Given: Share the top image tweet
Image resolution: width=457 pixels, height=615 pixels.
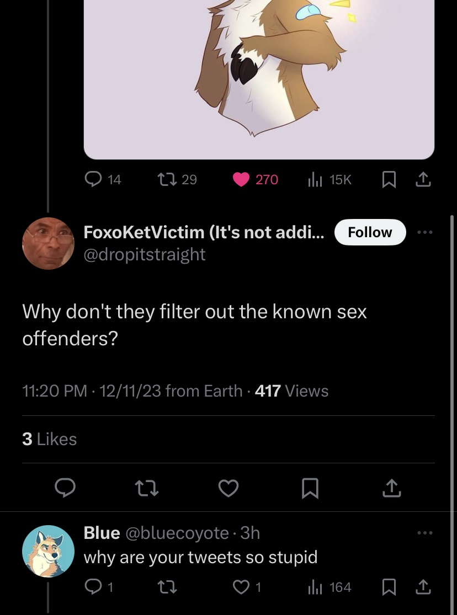Looking at the screenshot, I should point(423,180).
